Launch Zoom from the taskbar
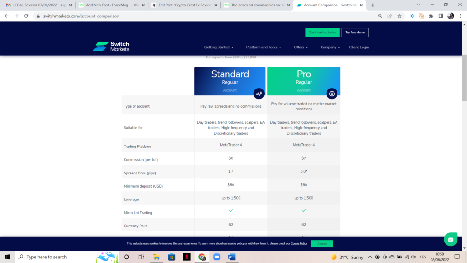The width and height of the screenshot is (467, 263). 217,257
